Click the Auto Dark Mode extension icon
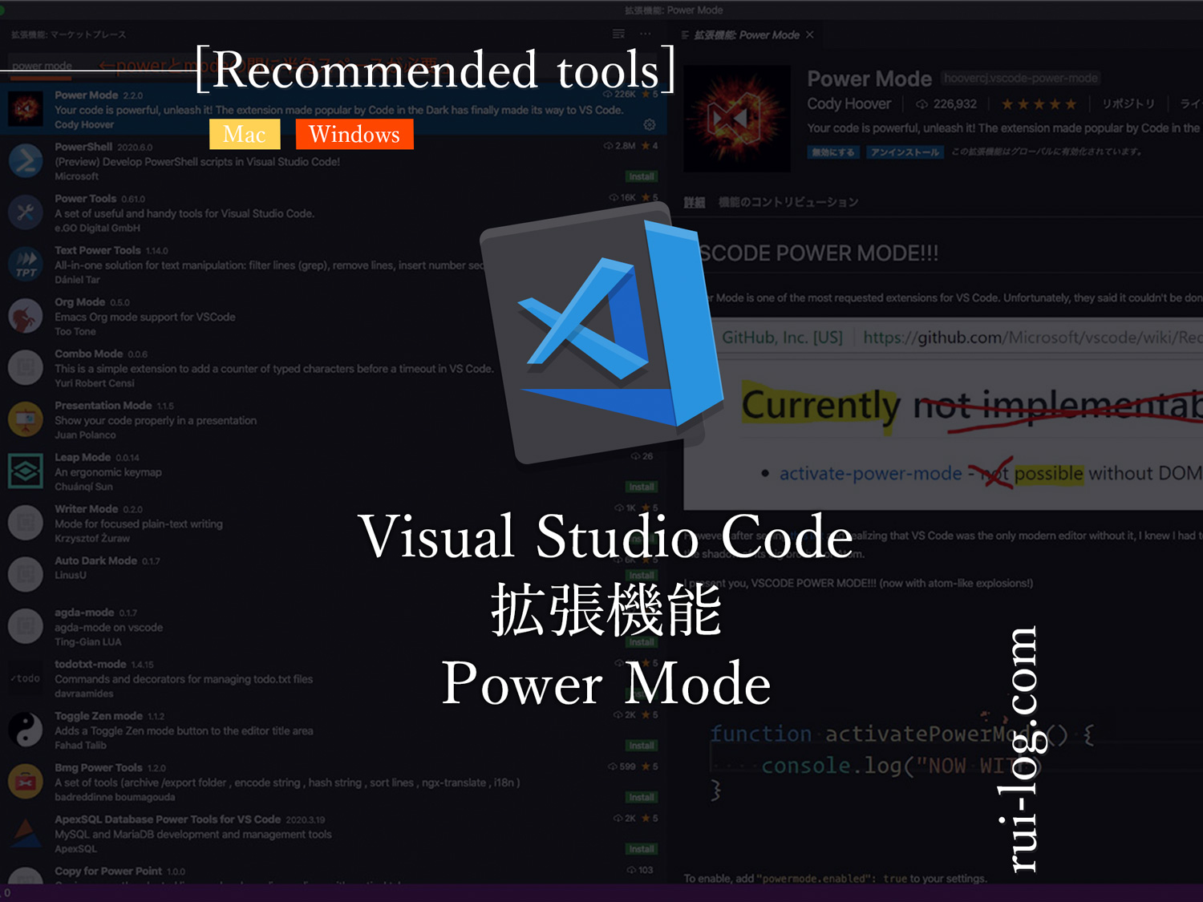The image size is (1203, 902). pos(26,574)
